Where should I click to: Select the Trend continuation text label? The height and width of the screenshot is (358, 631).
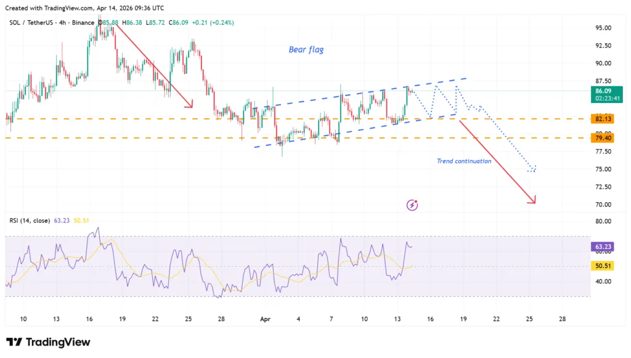(x=463, y=161)
